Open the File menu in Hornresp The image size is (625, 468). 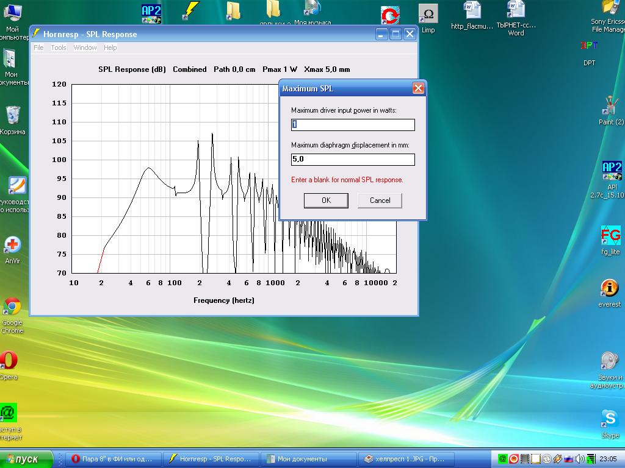(38, 48)
